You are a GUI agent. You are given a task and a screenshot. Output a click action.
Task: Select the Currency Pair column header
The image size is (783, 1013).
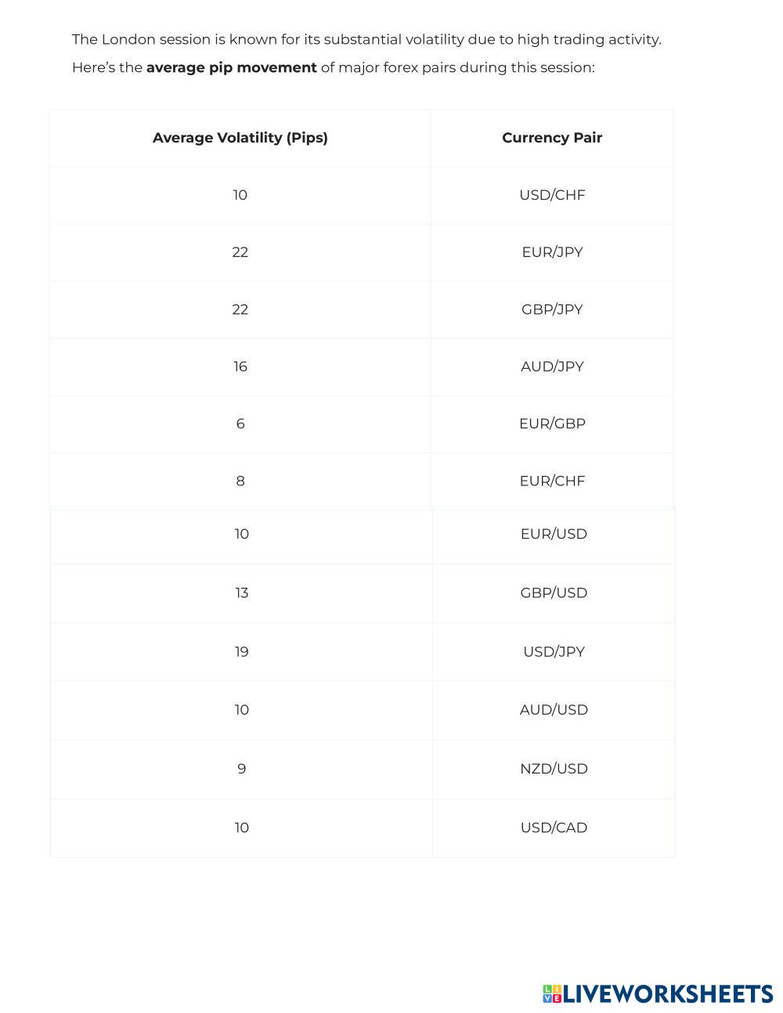click(552, 138)
